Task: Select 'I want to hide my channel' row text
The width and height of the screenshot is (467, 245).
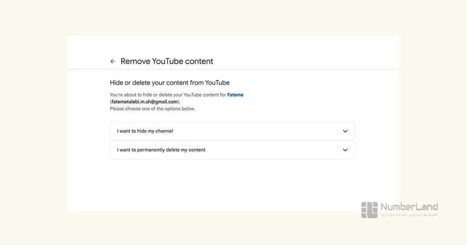Action: [145, 131]
